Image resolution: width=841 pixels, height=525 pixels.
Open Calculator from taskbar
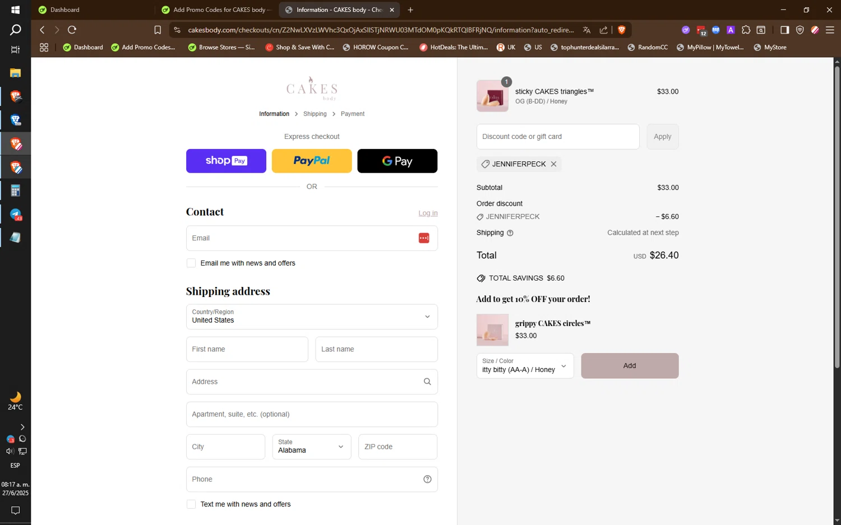pyautogui.click(x=15, y=191)
